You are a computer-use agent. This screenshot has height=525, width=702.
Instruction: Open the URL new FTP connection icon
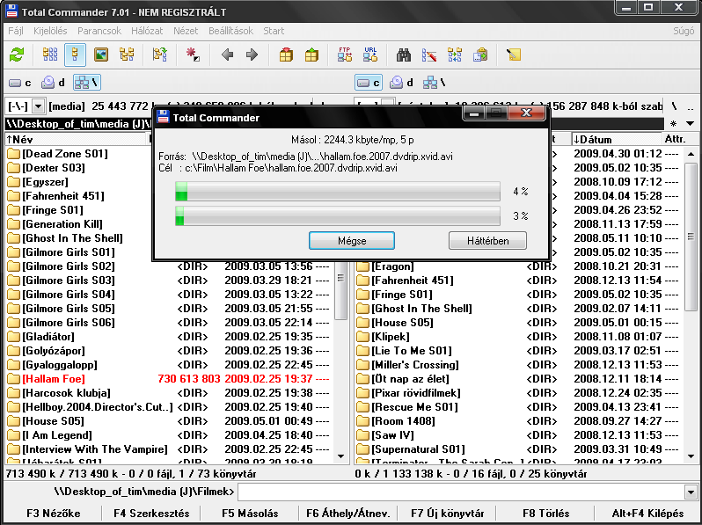pyautogui.click(x=370, y=55)
